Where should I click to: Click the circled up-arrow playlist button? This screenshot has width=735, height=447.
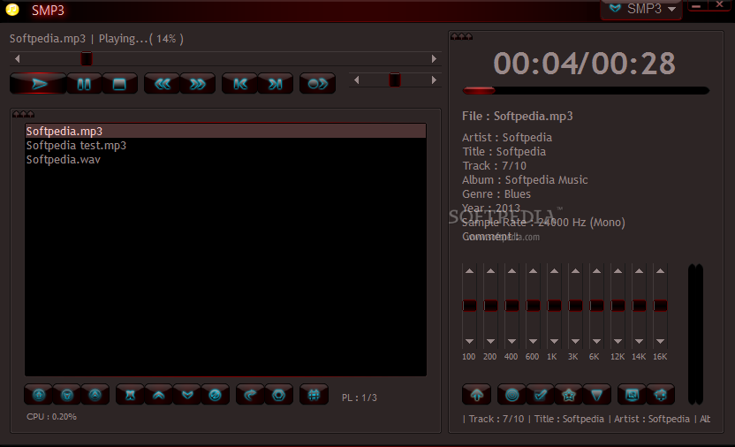point(39,395)
